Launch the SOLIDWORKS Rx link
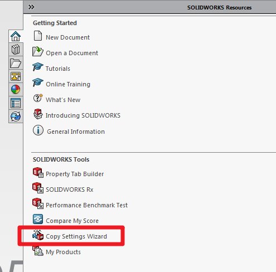The width and height of the screenshot is (276, 272). pos(69,190)
